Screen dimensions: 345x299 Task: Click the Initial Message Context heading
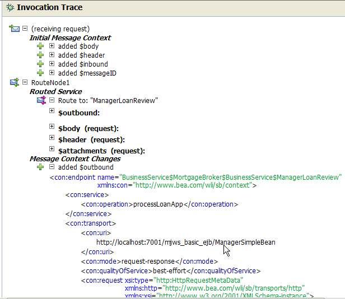(70, 38)
